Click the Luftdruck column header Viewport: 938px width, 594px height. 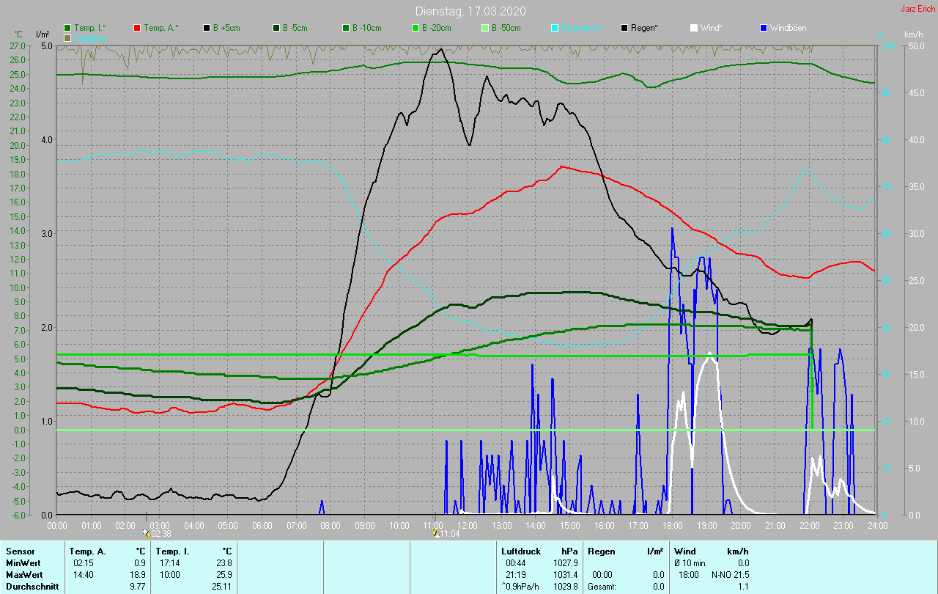coord(520,551)
